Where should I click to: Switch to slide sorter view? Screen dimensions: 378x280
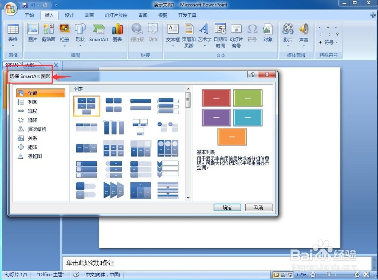[283, 275]
